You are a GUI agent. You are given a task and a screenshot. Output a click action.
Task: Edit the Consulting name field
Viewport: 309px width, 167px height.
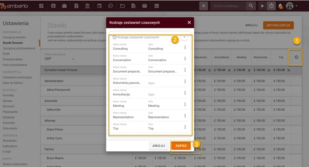pos(128,49)
